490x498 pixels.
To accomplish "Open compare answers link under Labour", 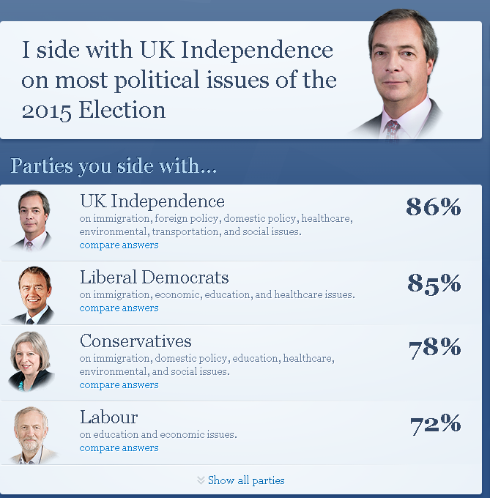I will coord(119,447).
